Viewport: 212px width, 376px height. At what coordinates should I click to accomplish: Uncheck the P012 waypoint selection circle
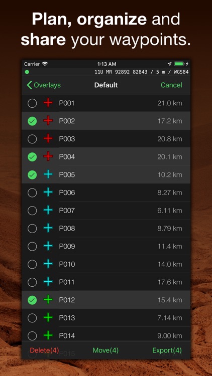coord(32,300)
